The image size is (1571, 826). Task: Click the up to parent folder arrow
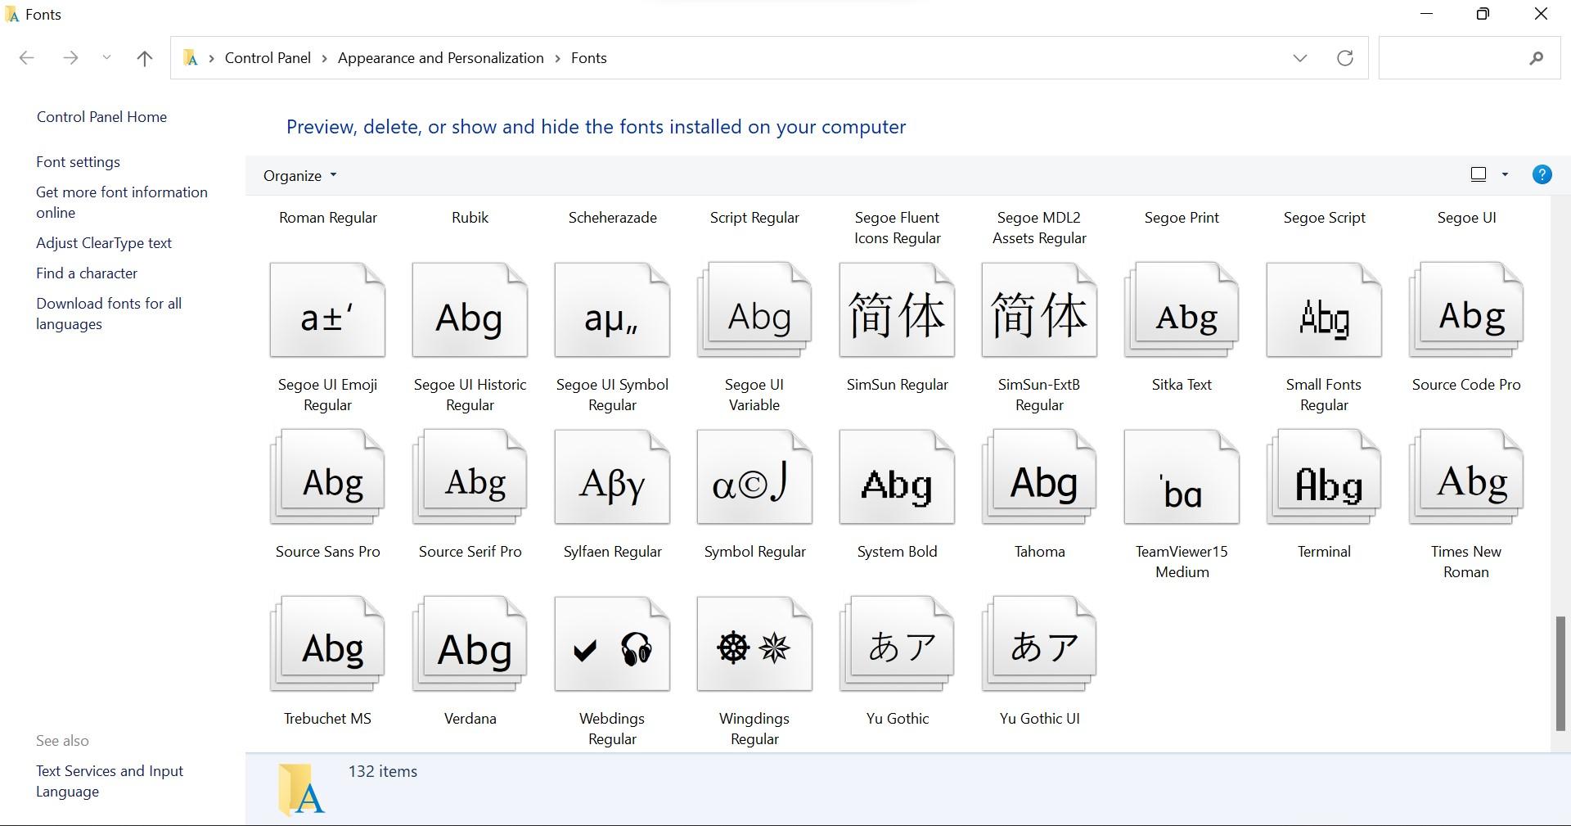(145, 57)
